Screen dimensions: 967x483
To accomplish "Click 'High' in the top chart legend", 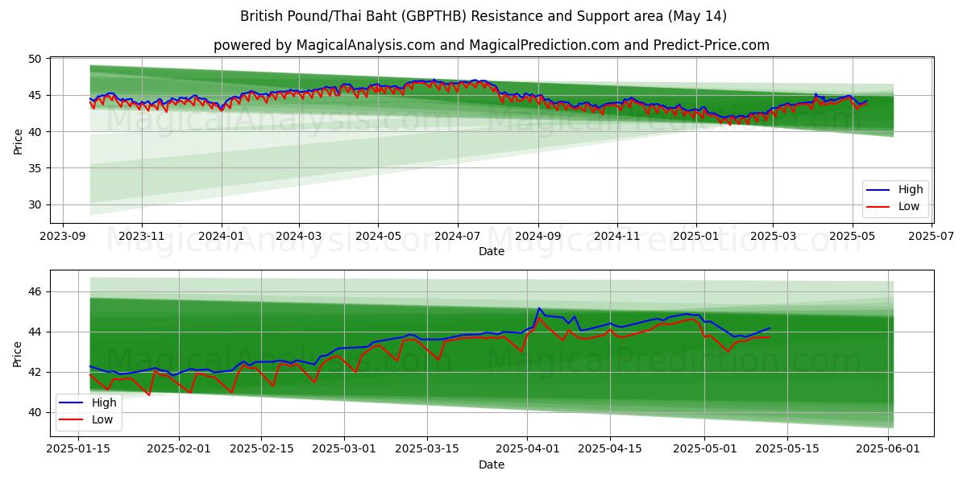I will [x=911, y=190].
